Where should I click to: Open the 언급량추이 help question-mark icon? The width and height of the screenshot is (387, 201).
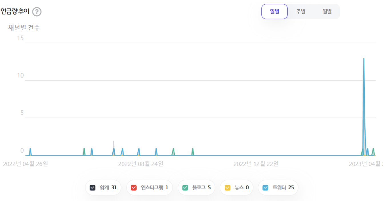point(37,12)
